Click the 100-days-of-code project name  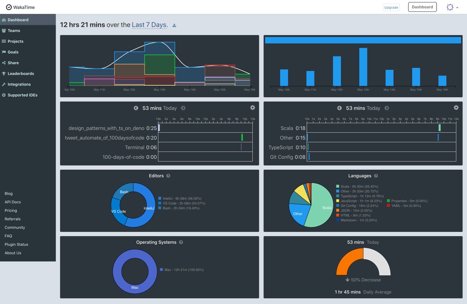pyautogui.click(x=123, y=157)
